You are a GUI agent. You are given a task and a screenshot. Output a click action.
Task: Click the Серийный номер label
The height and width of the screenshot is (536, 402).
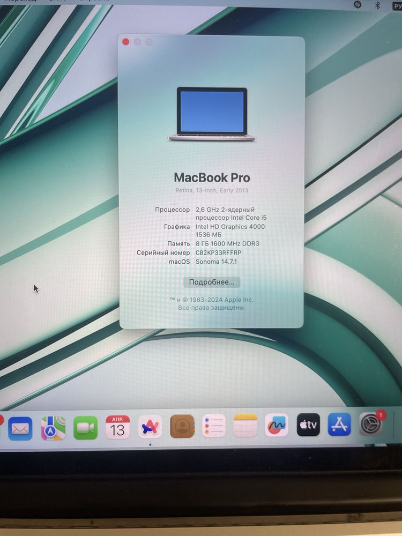pyautogui.click(x=163, y=252)
